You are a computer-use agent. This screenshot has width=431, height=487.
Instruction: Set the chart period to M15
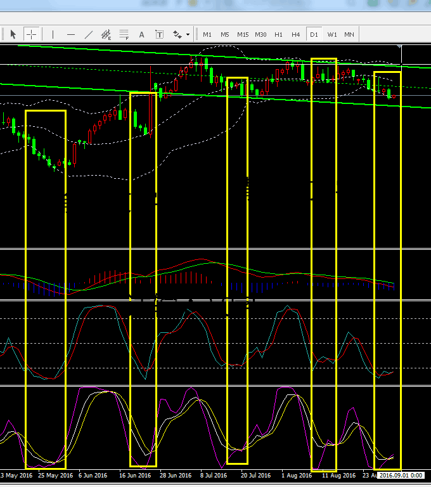pyautogui.click(x=243, y=34)
